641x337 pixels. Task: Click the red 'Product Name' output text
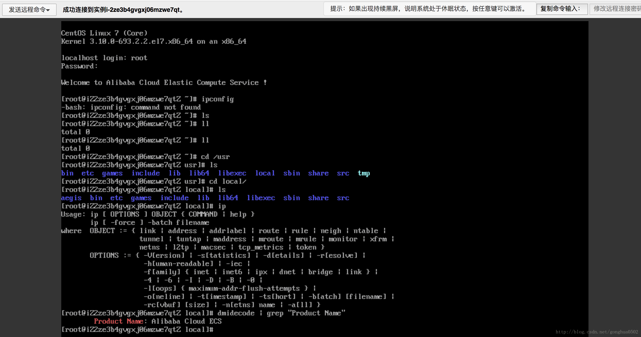(119, 321)
